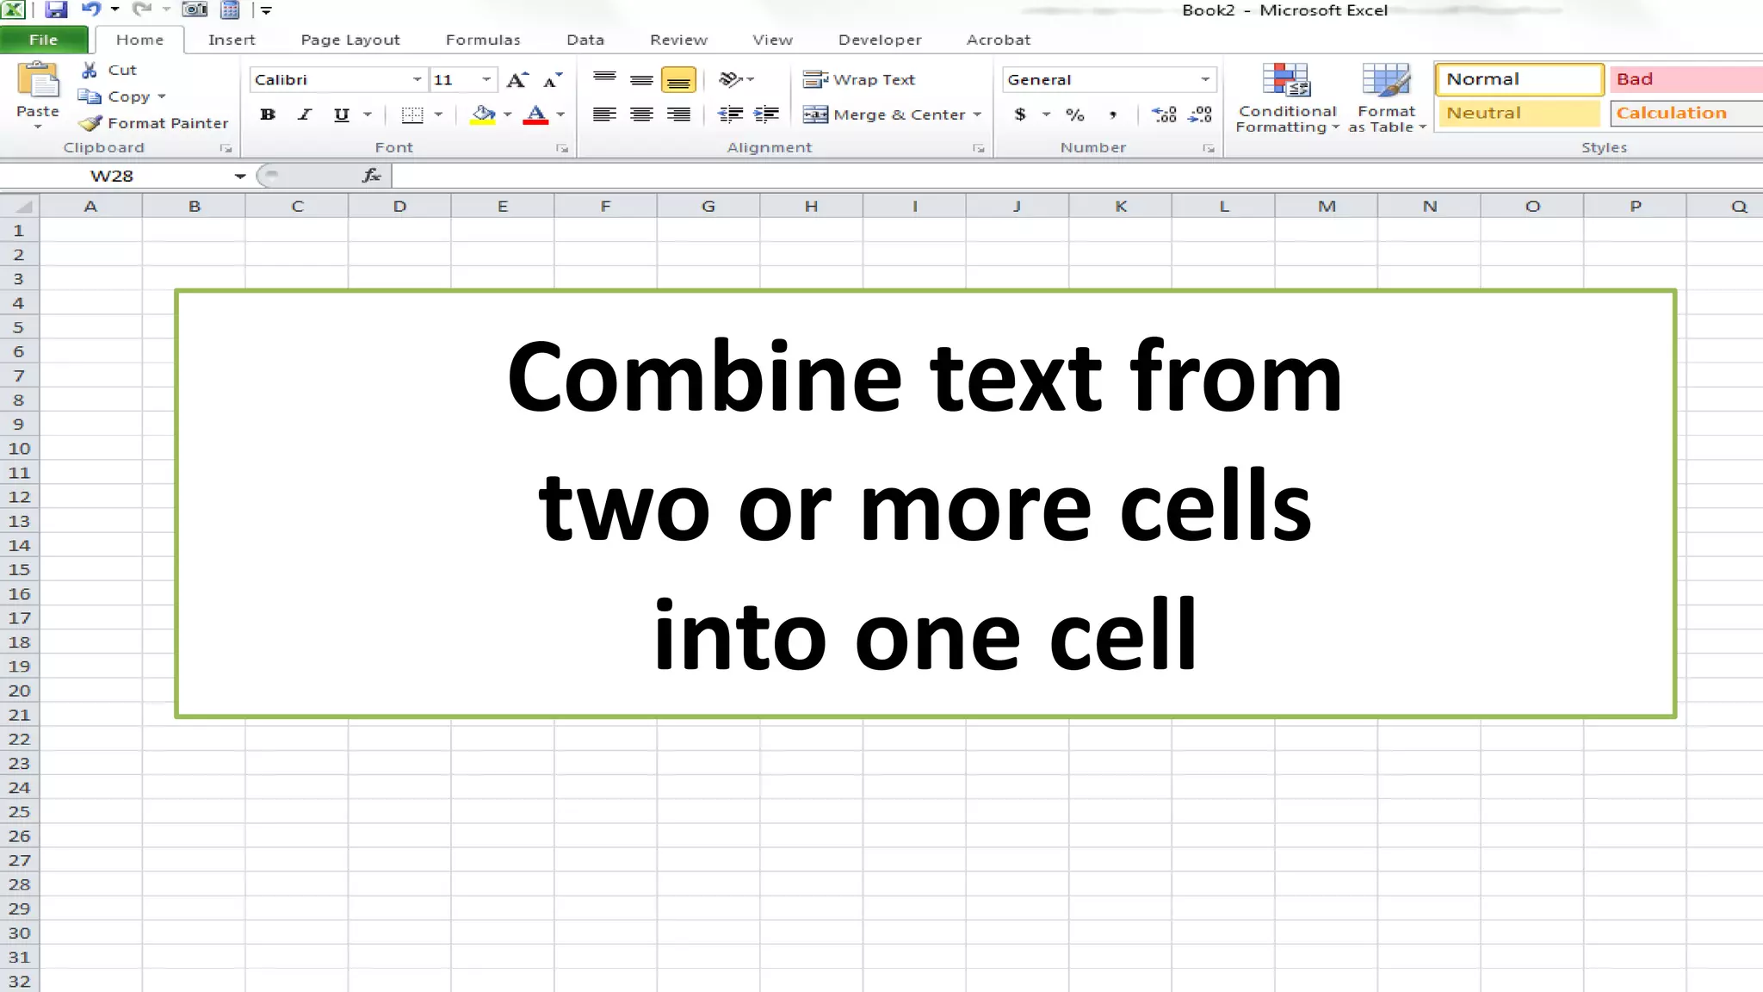Toggle Bold formatting
This screenshot has width=1763, height=992.
click(x=268, y=114)
